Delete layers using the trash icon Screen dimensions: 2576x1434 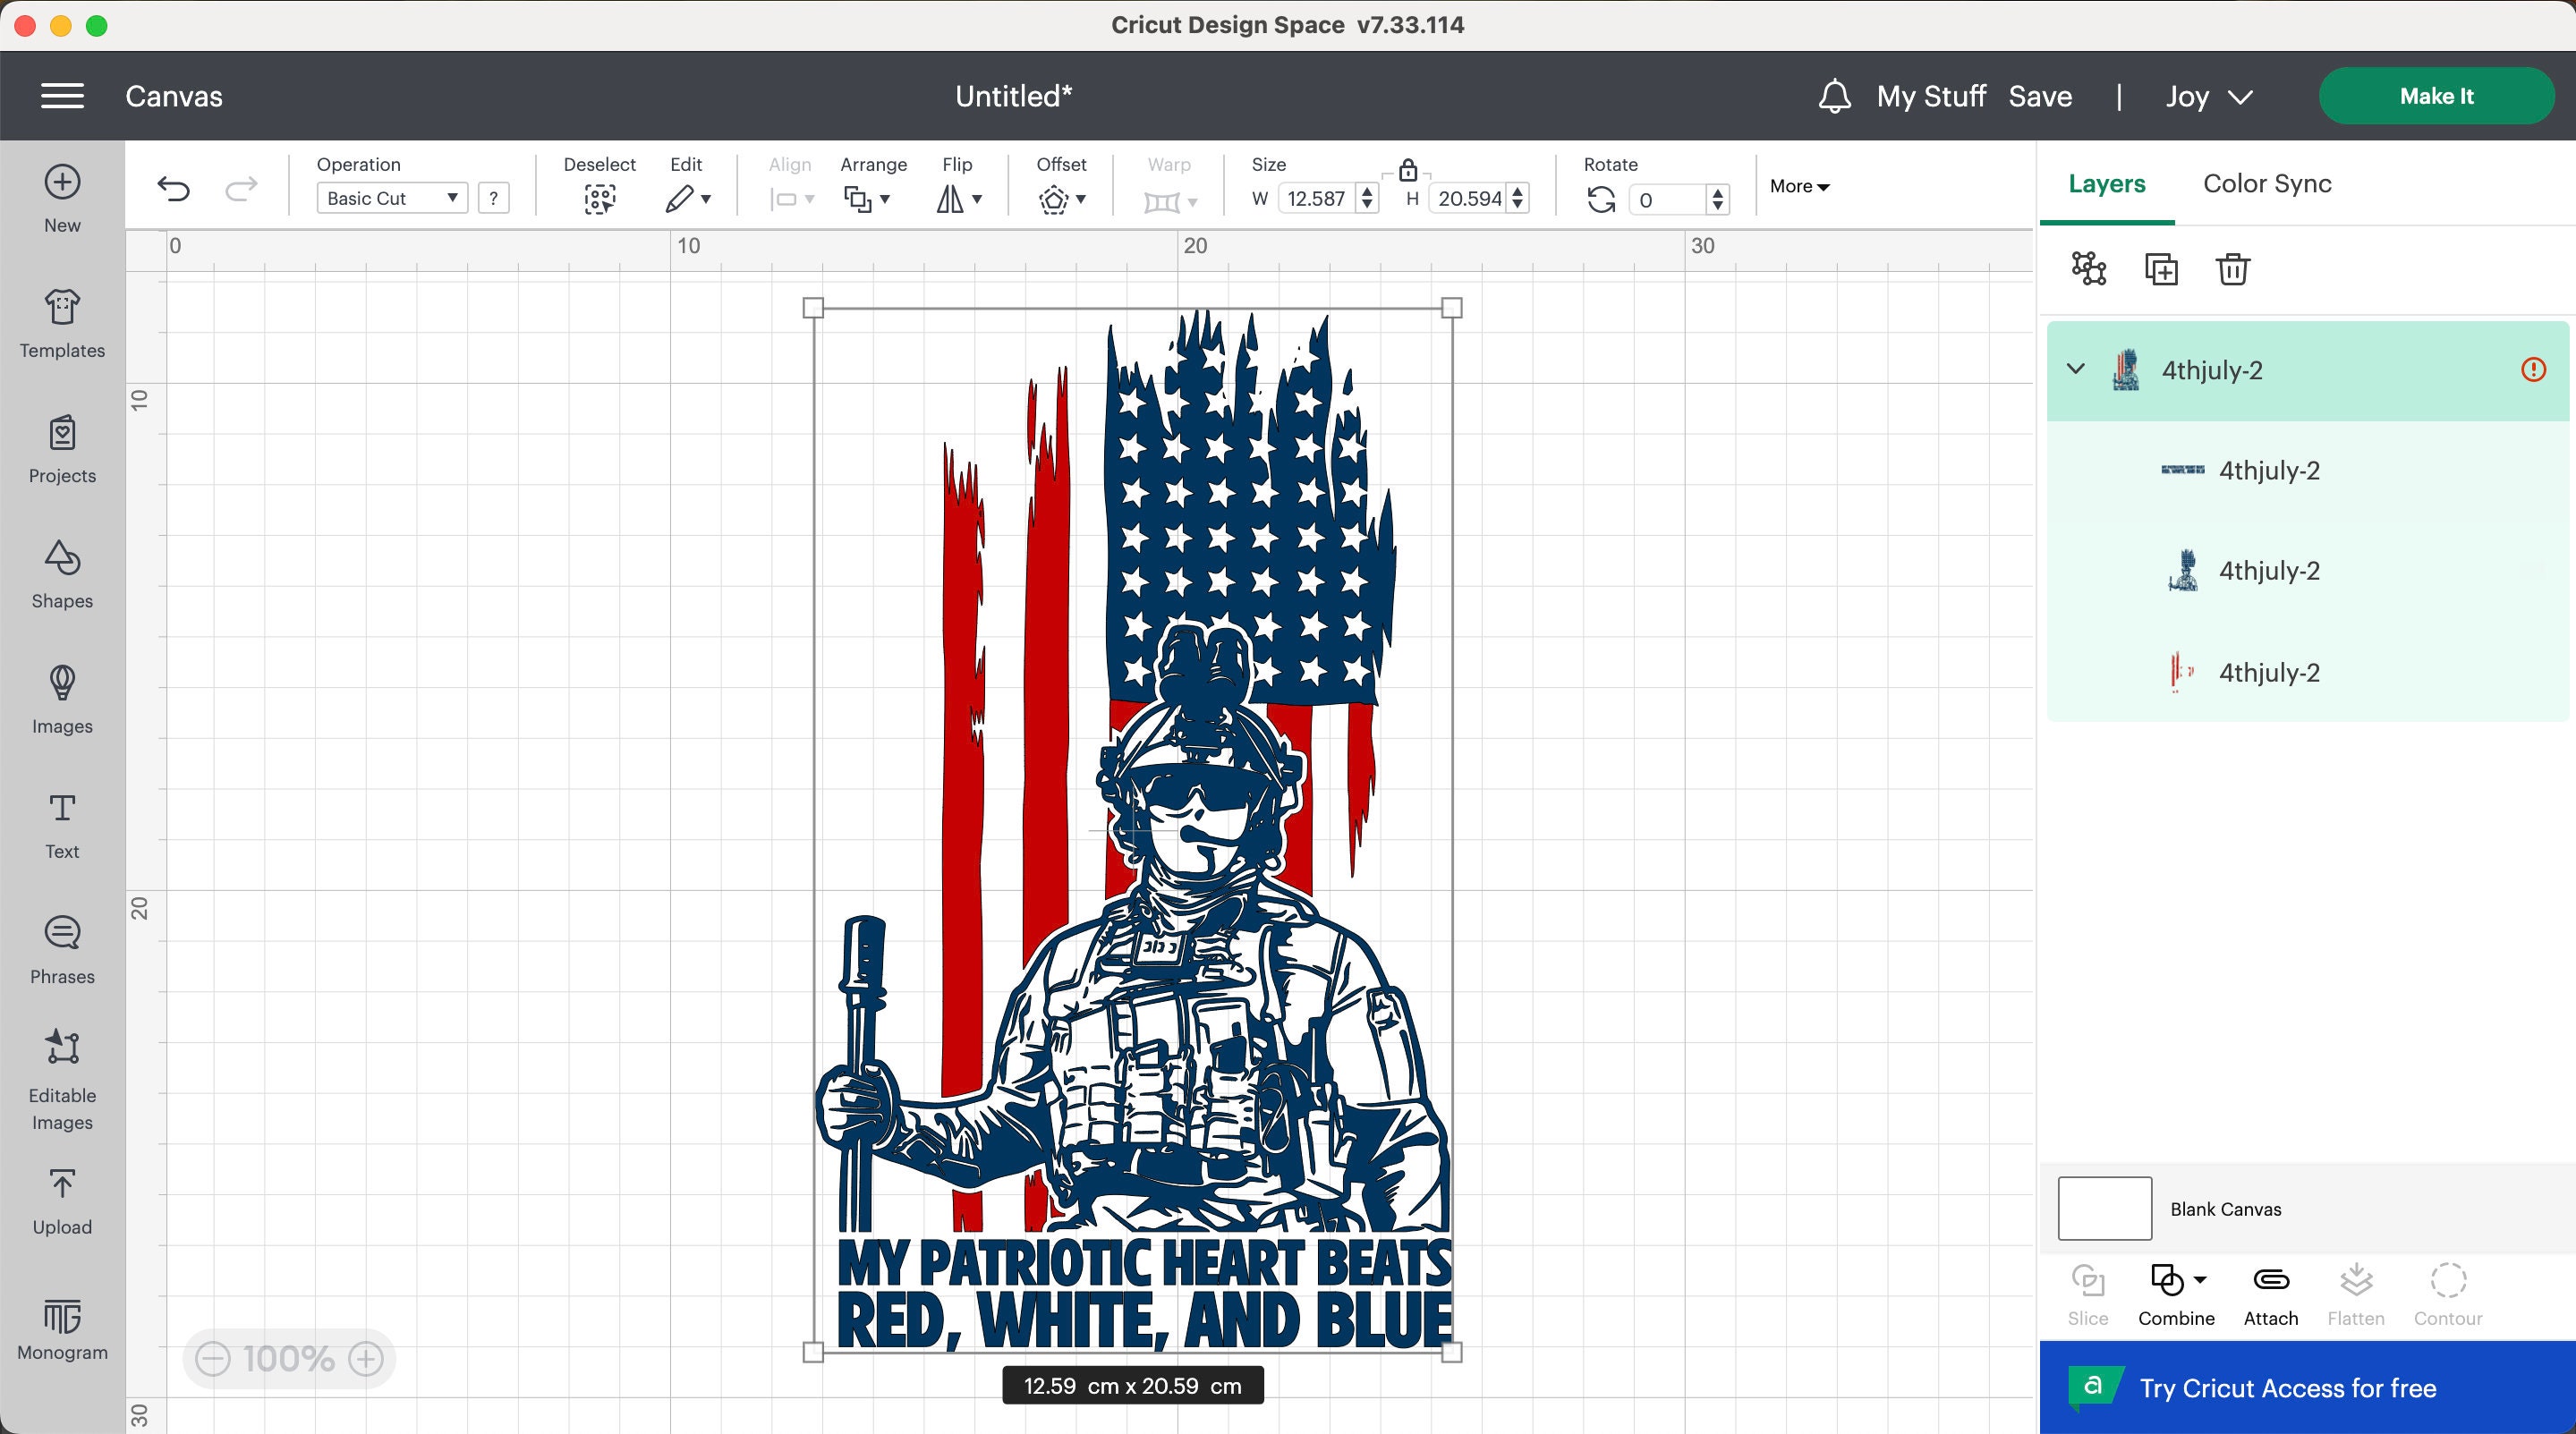(2232, 269)
